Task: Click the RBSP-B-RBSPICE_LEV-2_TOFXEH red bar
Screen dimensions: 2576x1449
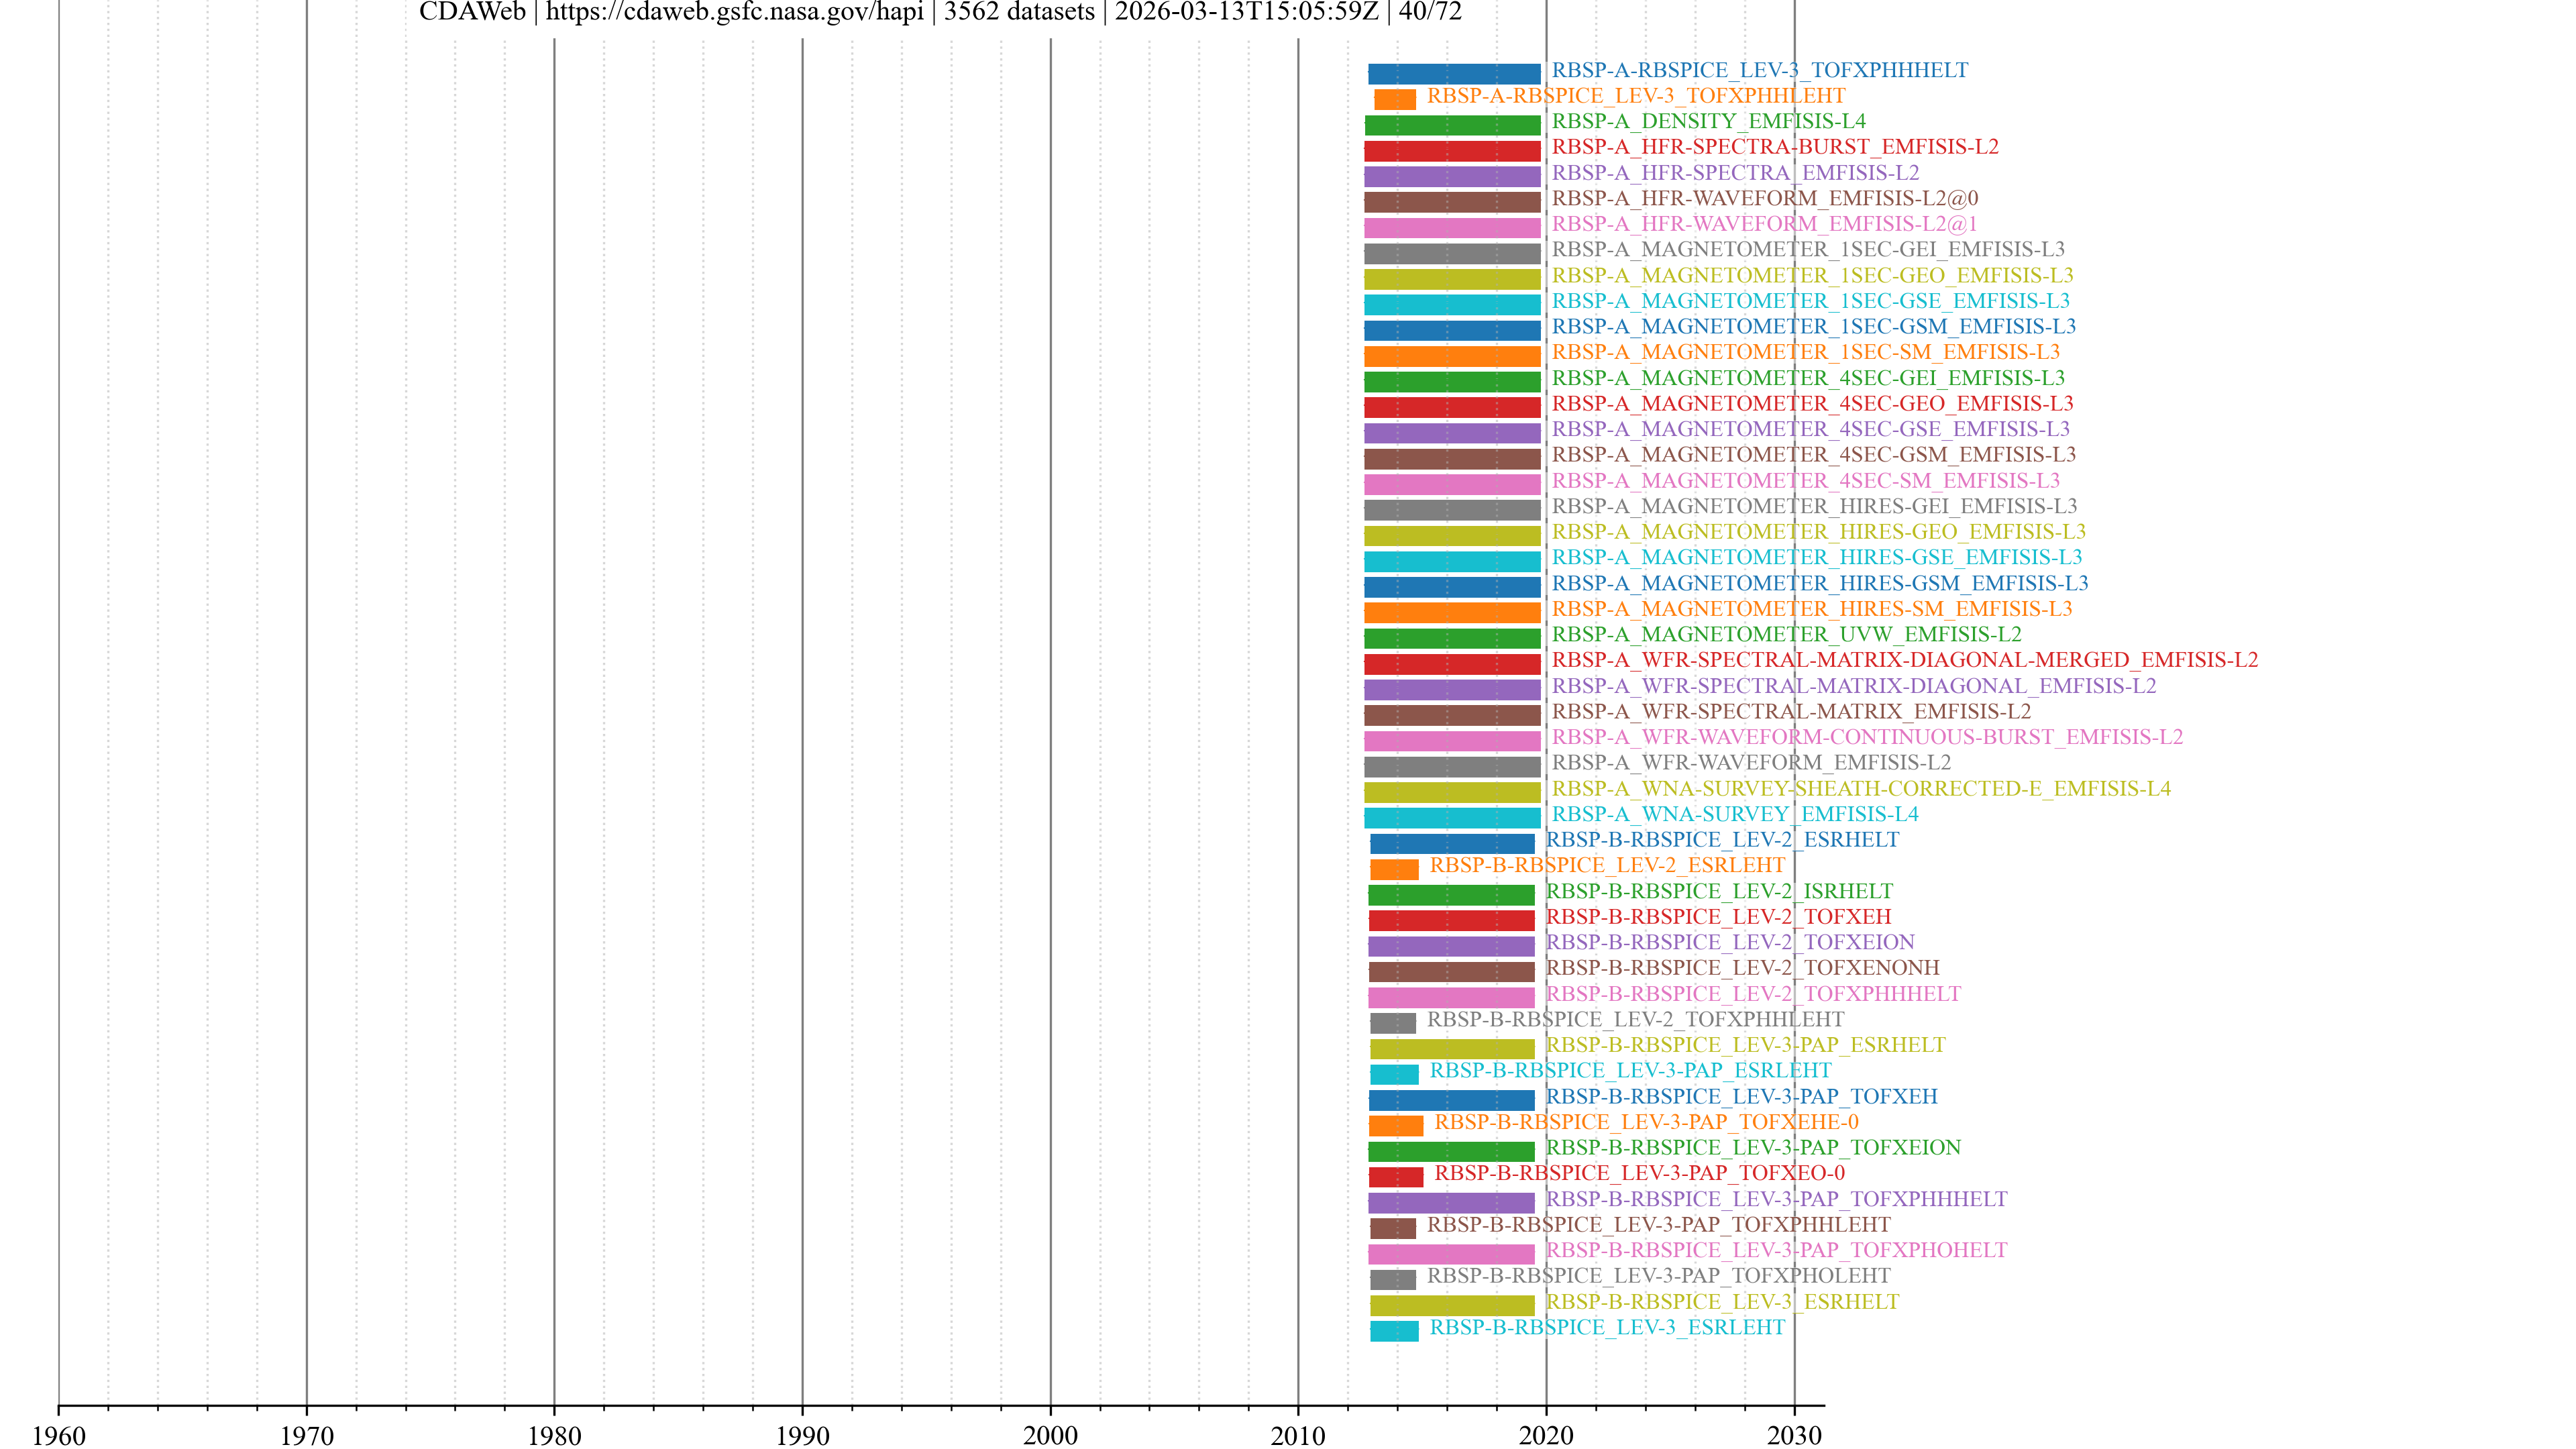Action: point(1451,920)
